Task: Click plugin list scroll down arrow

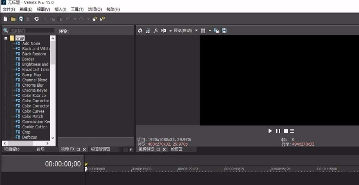Action: click(53, 138)
